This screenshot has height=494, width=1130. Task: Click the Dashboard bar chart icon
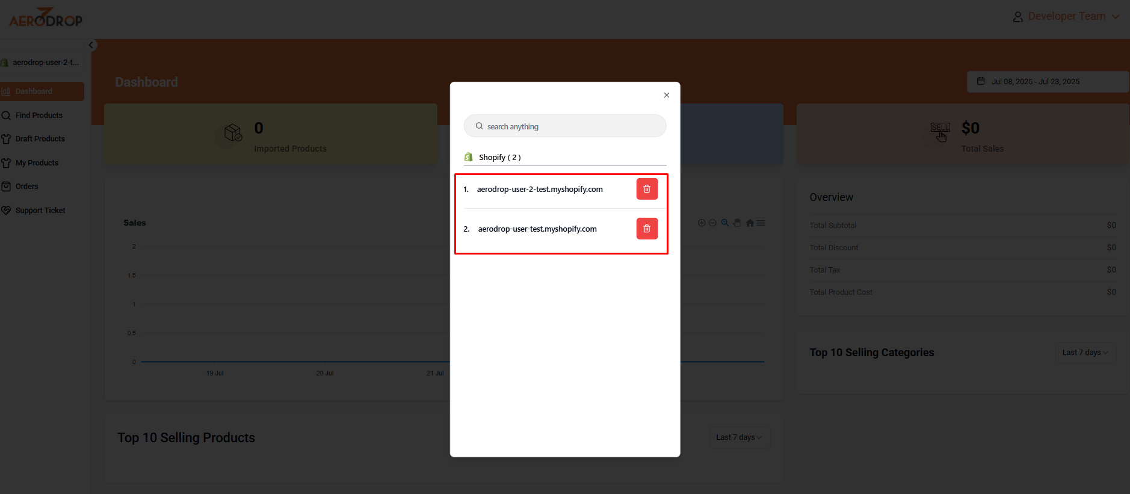pos(6,91)
